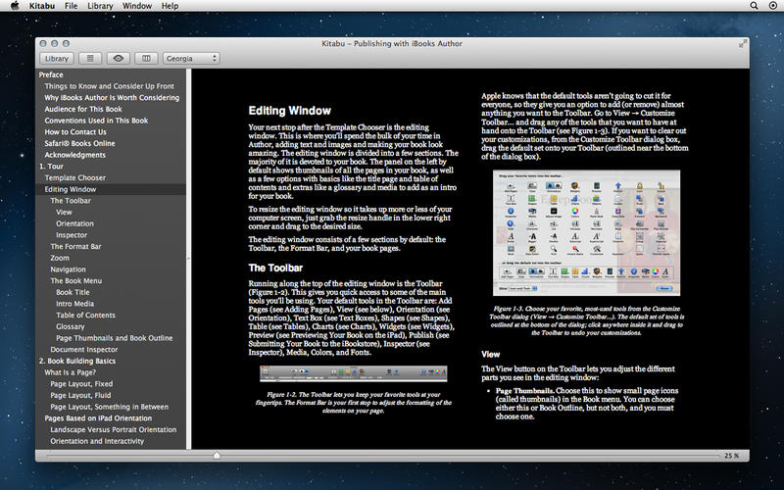Go to Pages Based on iPad Orientation
The image size is (784, 490).
98,418
